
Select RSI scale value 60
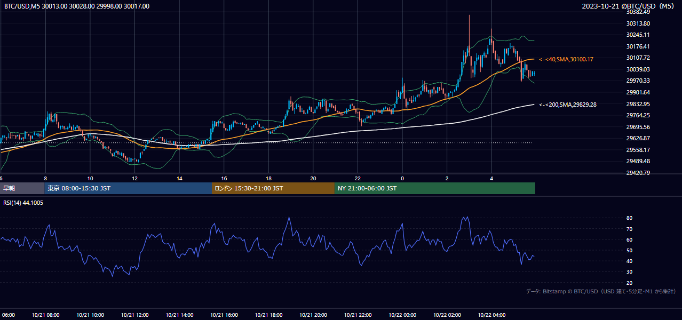[x=630, y=239]
